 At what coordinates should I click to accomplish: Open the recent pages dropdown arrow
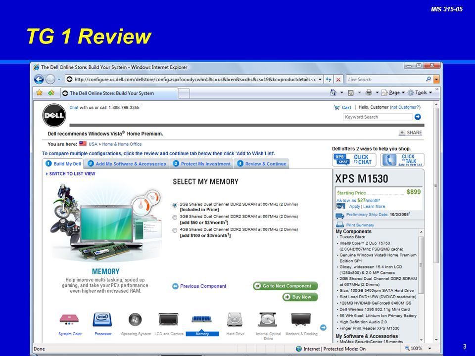coord(59,80)
